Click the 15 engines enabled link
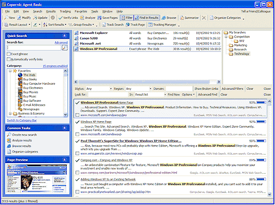275x205 pixels. pos(55,66)
